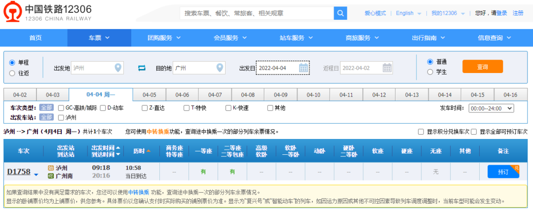Click the 预订 button for D1758
The height and width of the screenshot is (212, 533).
[503, 172]
